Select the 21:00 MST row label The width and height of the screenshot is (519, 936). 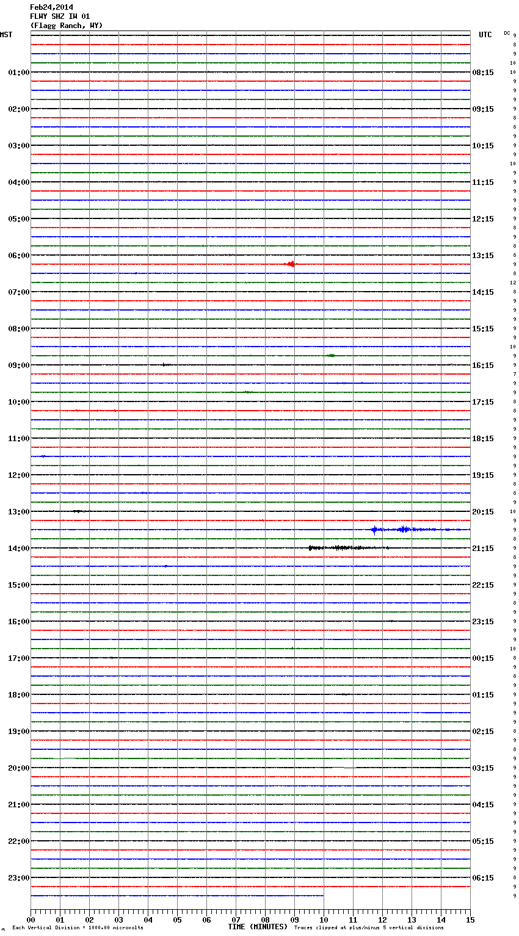click(x=18, y=805)
